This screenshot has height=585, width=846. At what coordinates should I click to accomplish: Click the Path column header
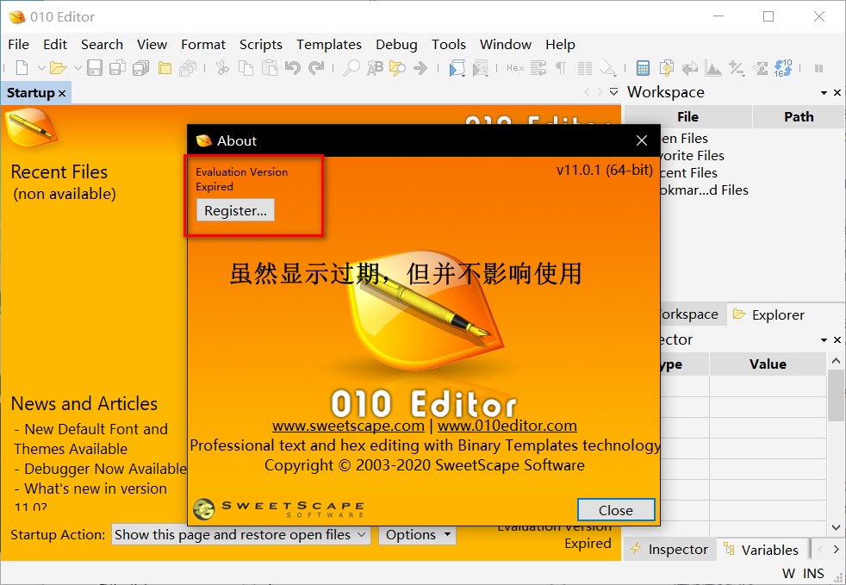click(799, 116)
